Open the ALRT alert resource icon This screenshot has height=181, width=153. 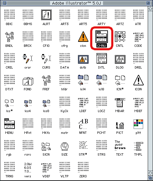tap(46, 15)
